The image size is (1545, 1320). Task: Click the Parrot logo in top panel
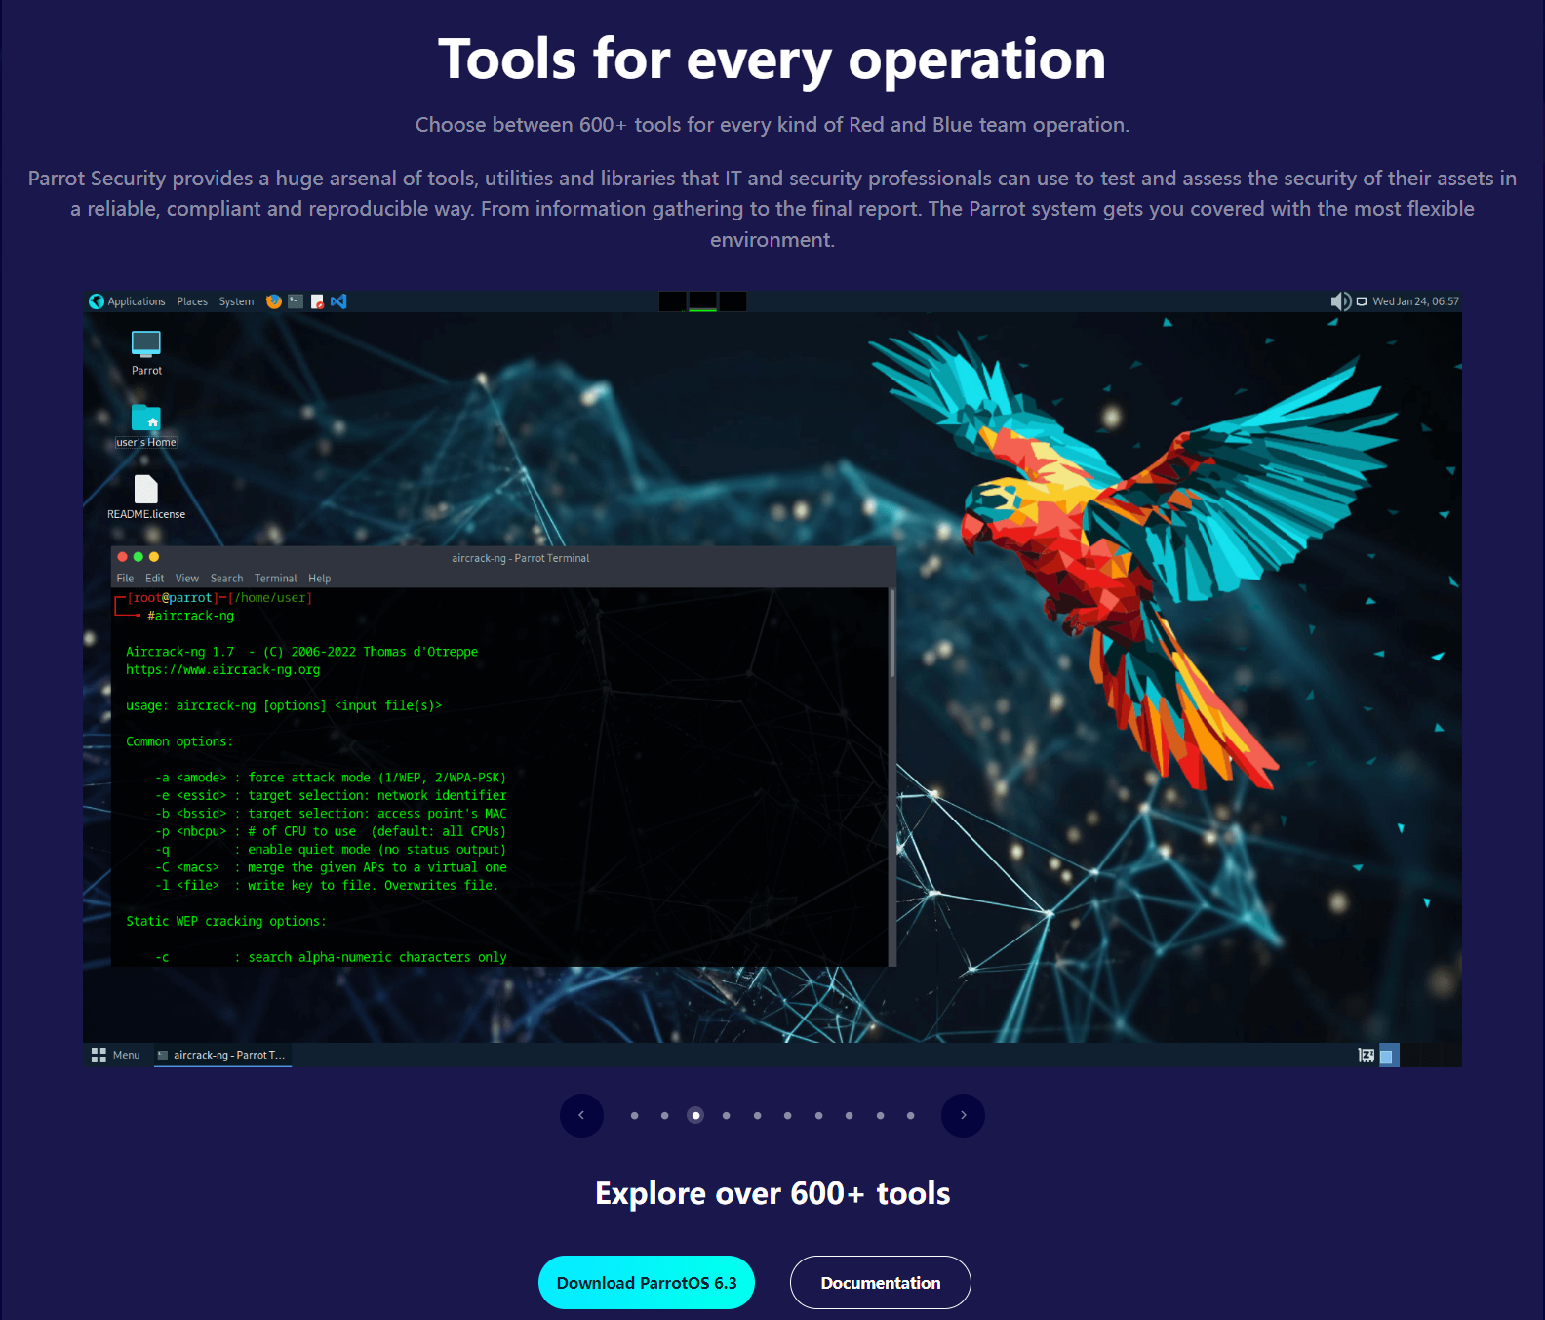click(x=97, y=301)
